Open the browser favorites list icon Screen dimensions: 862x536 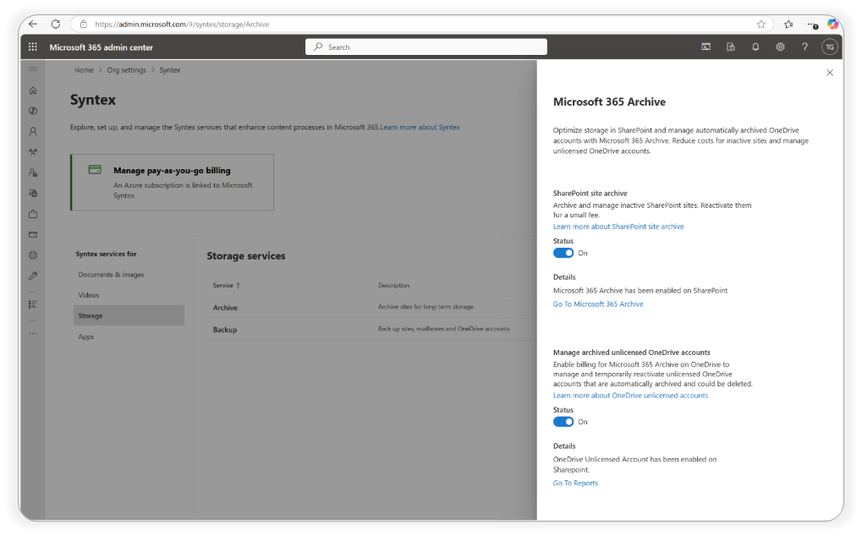pyautogui.click(x=789, y=25)
